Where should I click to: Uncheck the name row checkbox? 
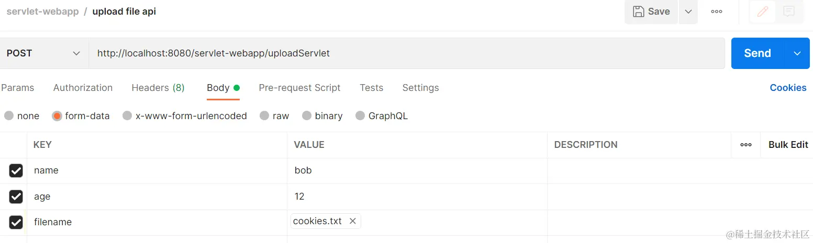[16, 170]
